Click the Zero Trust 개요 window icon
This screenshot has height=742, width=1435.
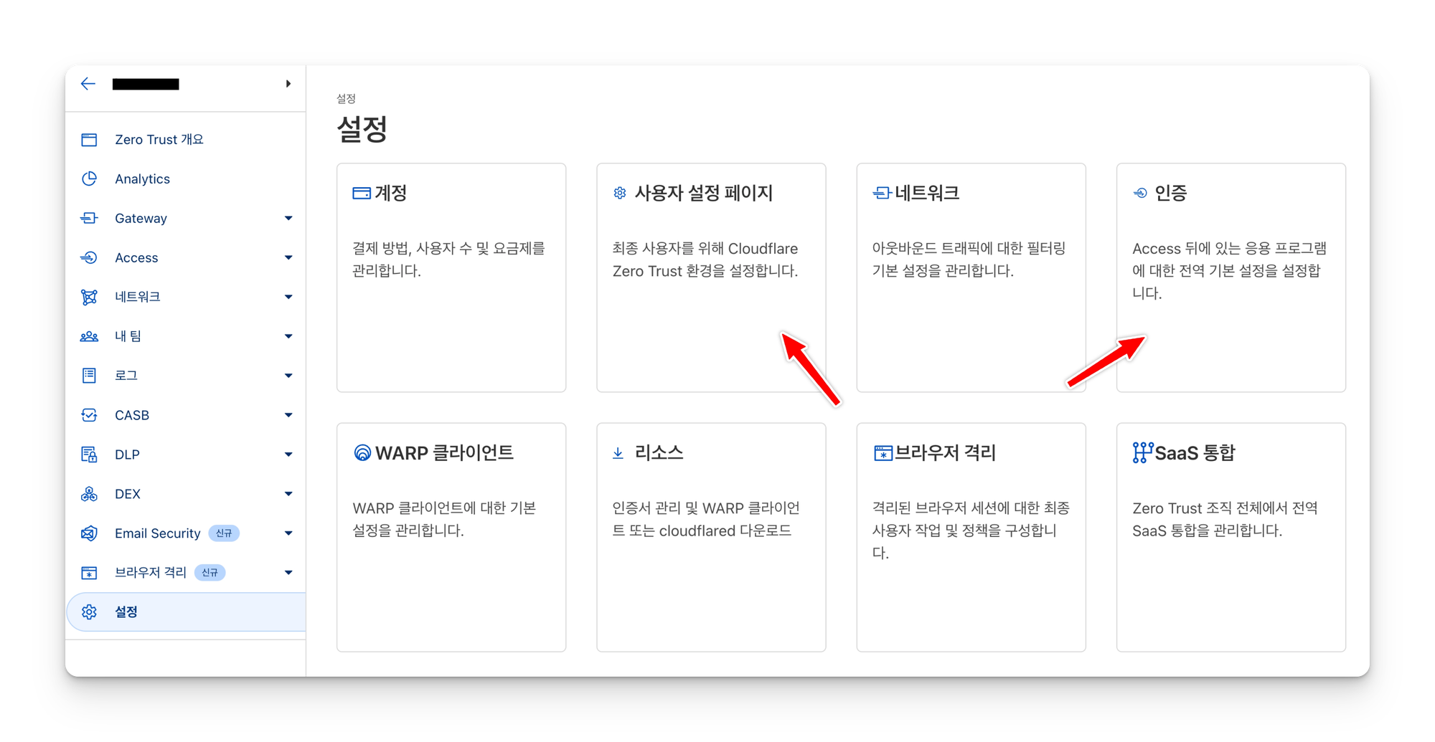89,140
